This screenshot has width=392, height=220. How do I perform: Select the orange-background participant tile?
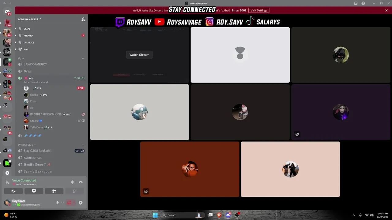(190, 169)
